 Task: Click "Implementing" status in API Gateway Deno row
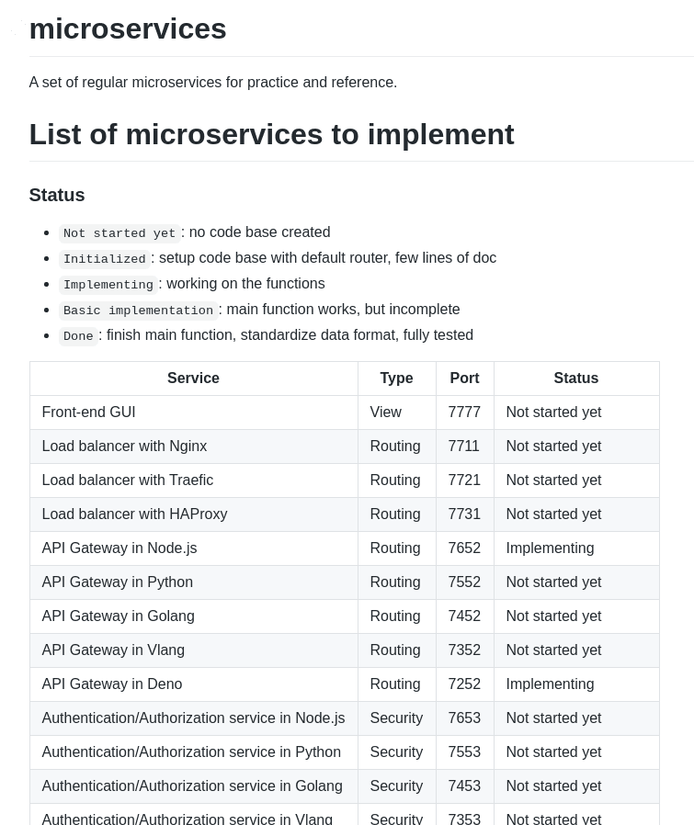[550, 684]
